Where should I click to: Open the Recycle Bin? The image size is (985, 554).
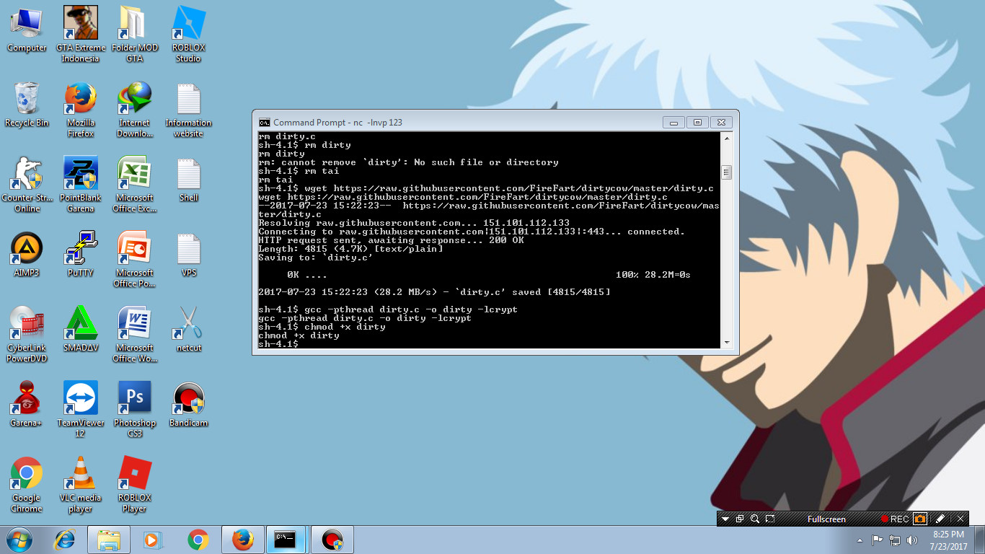27,104
